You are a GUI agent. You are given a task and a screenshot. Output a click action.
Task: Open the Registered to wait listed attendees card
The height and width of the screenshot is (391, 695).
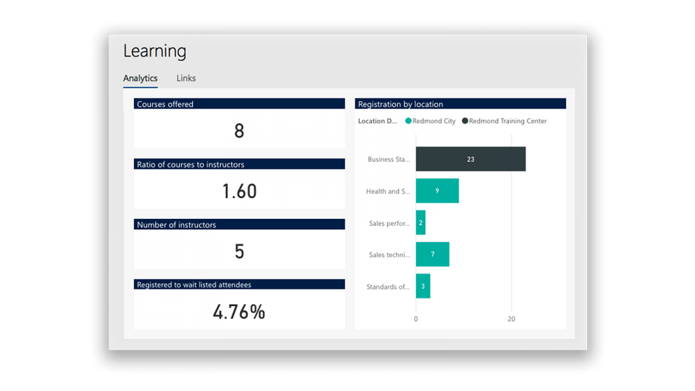(x=239, y=304)
